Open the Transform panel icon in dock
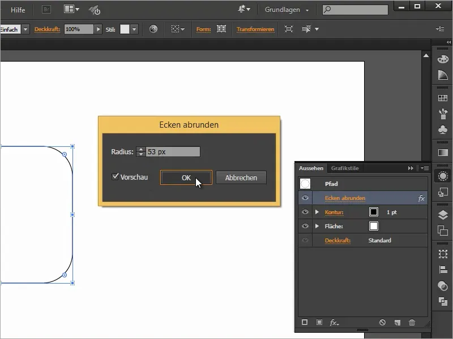Viewport: 453px width, 339px height. point(443,254)
